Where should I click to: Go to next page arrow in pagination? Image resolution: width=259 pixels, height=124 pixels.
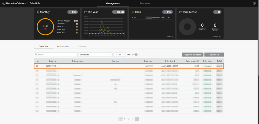coord(137,119)
